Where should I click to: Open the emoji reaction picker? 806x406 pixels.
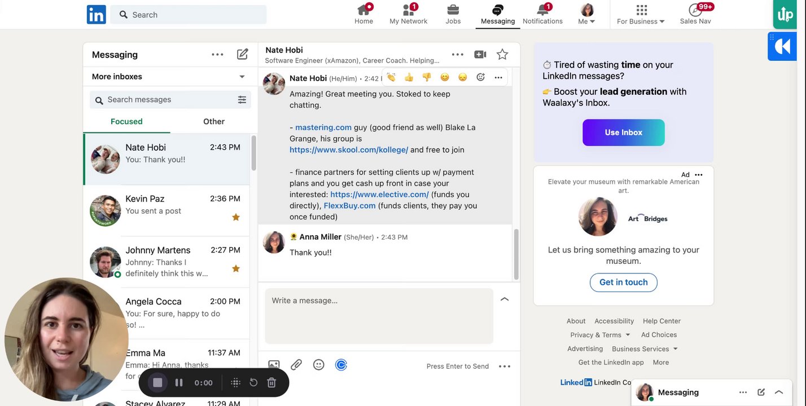pos(480,77)
